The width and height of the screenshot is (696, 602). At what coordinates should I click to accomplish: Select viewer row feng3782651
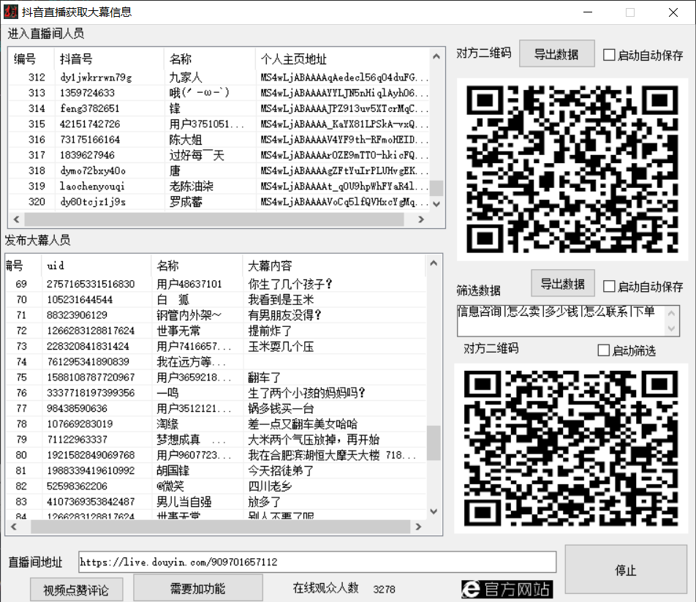point(219,108)
